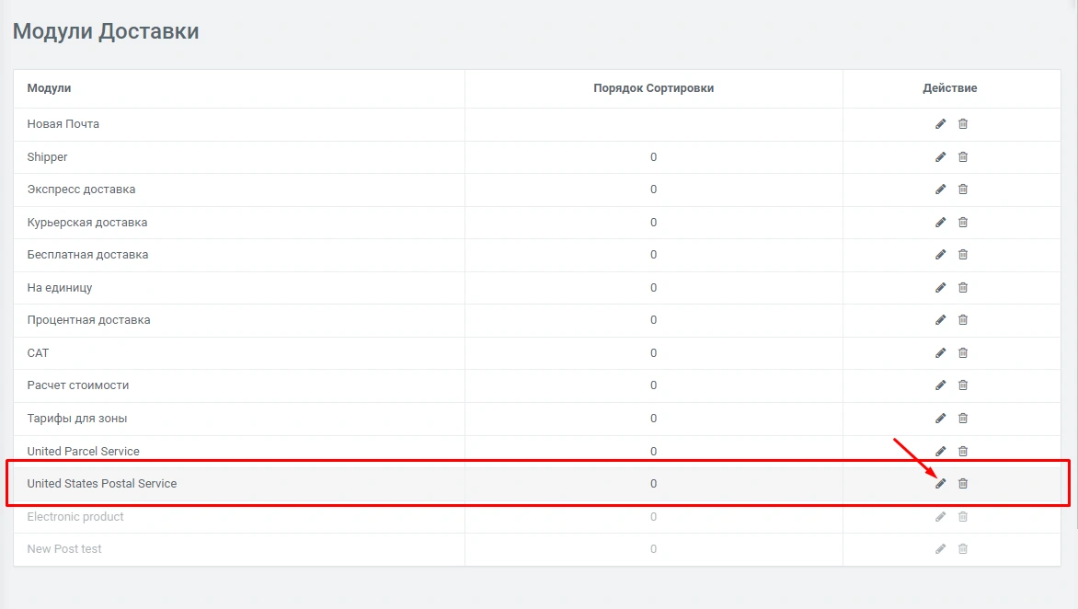The height and width of the screenshot is (609, 1078).
Task: Edit the Новая Почта delivery module
Action: 940,124
